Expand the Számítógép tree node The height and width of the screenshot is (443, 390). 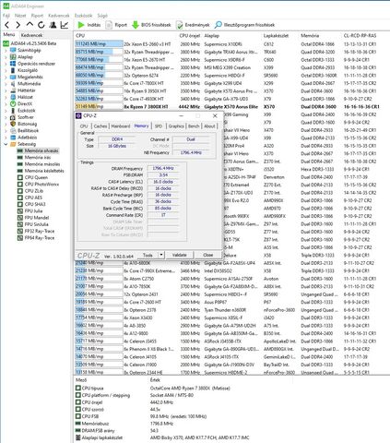click(6, 50)
